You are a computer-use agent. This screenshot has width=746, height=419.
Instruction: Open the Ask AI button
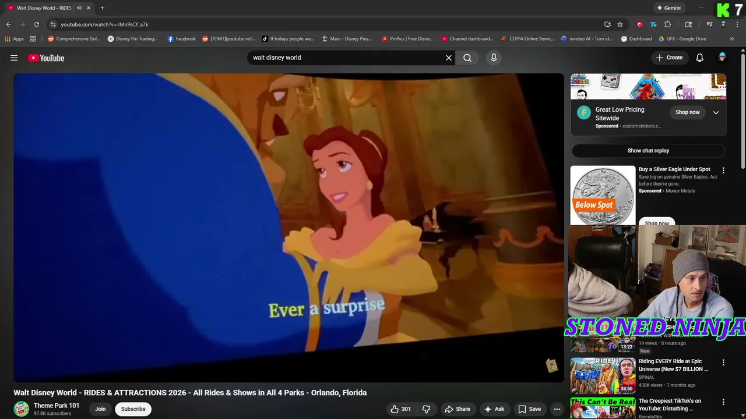(x=494, y=409)
